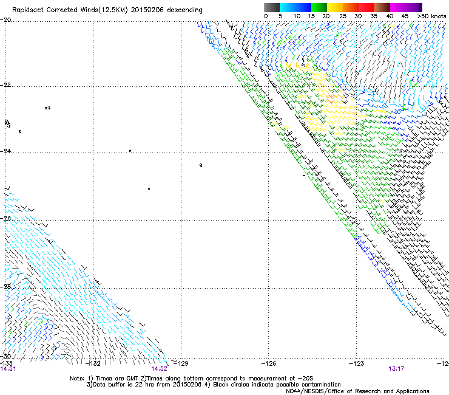Click the -129 longitude axis label
This screenshot has width=449, height=395.
181,363
